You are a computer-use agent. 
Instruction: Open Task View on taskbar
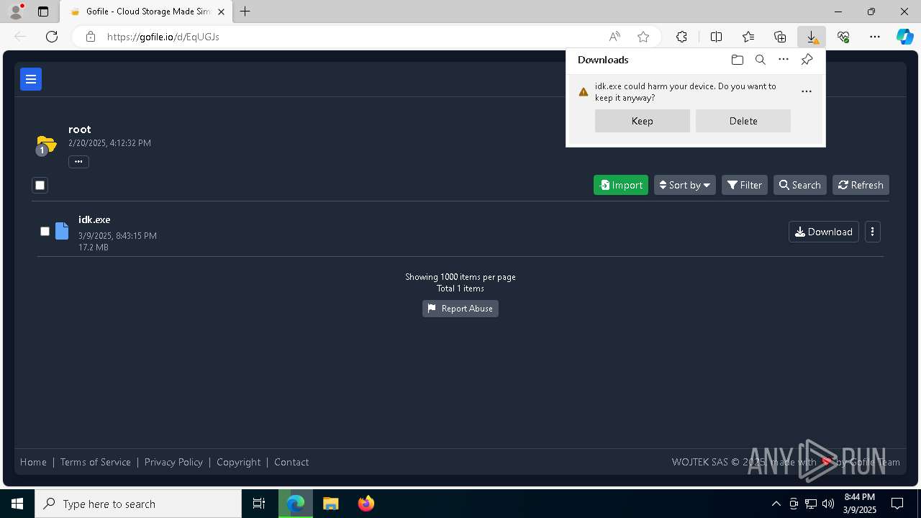(259, 504)
